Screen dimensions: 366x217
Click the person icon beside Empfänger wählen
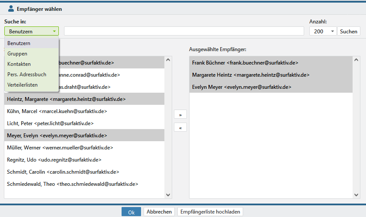pos(11,9)
